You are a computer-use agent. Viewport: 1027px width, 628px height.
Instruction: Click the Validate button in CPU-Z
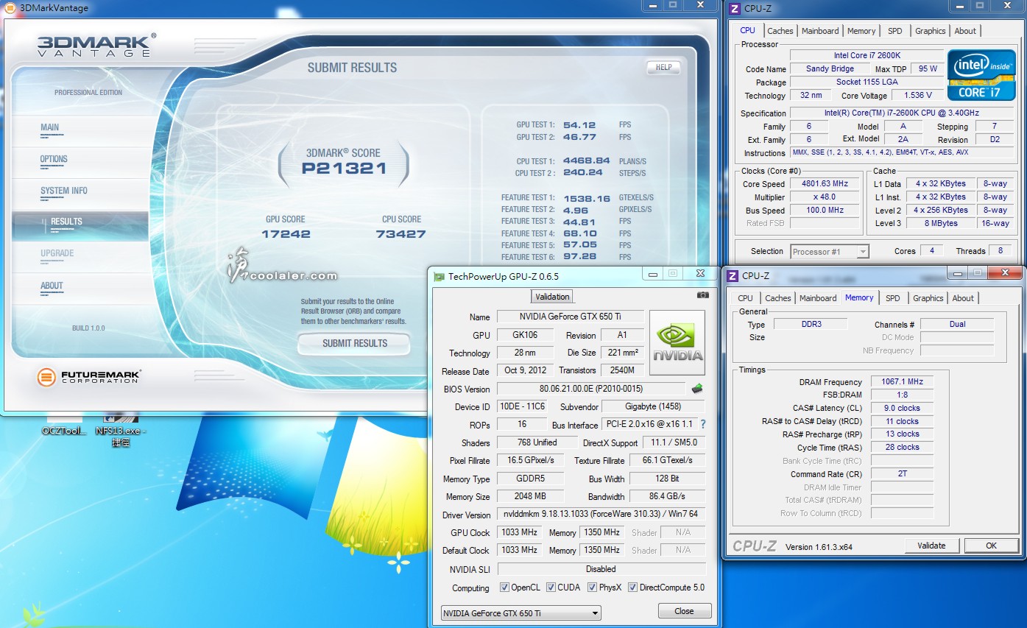tap(931, 546)
